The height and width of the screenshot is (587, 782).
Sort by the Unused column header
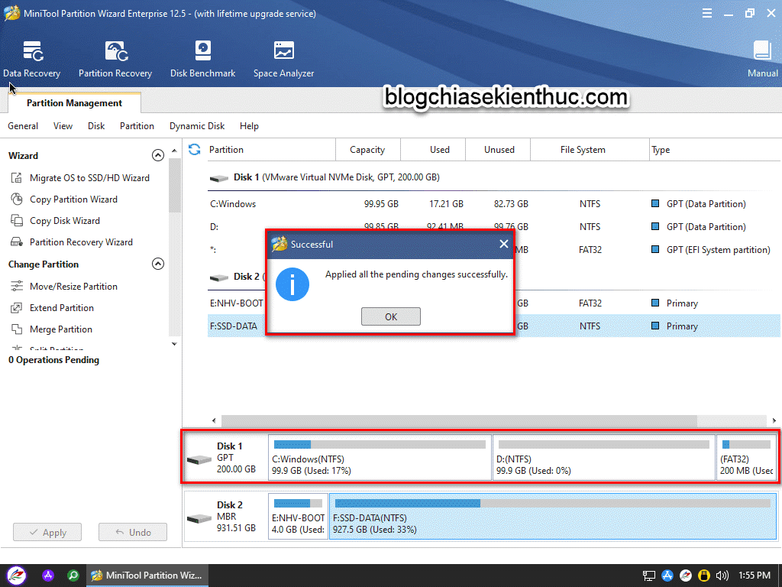499,150
